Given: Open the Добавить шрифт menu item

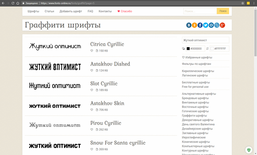Looking at the screenshot, I should pos(71,11).
